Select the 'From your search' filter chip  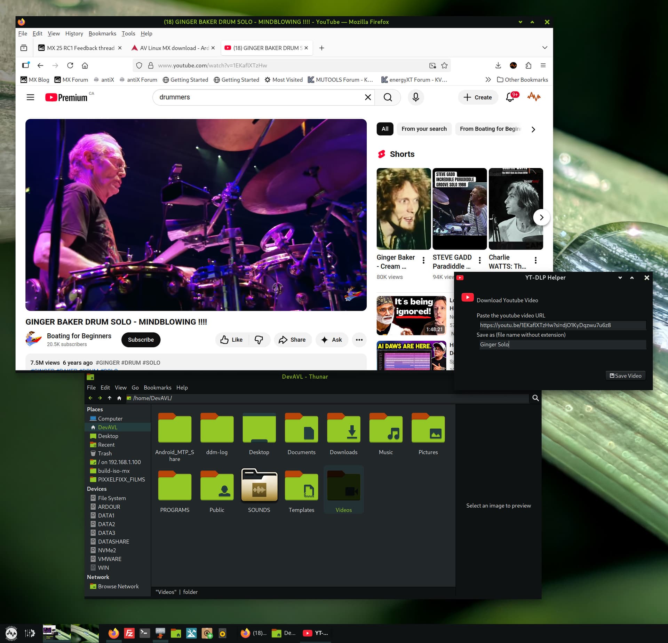[424, 129]
